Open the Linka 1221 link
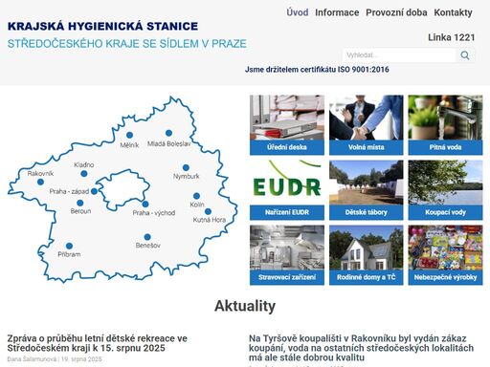 [452, 37]
